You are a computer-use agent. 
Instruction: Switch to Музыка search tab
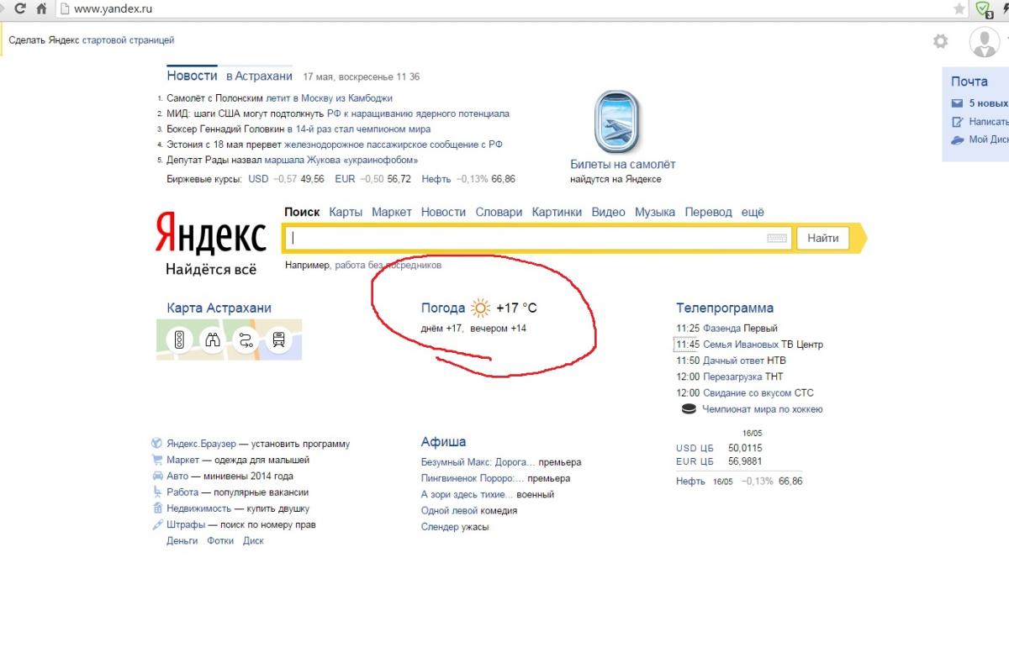click(x=655, y=213)
